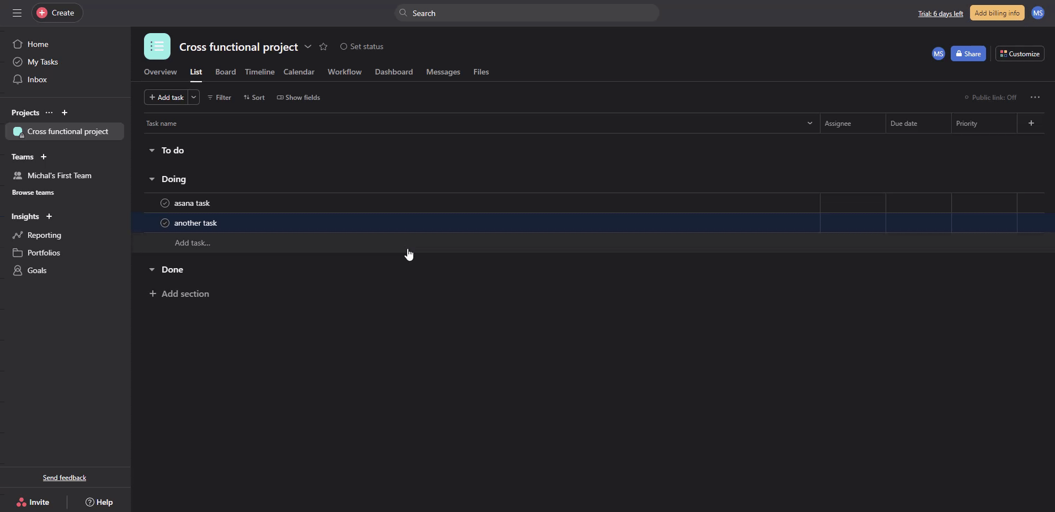The image size is (1055, 512).
Task: Open the Customize panel button
Action: 1019,54
